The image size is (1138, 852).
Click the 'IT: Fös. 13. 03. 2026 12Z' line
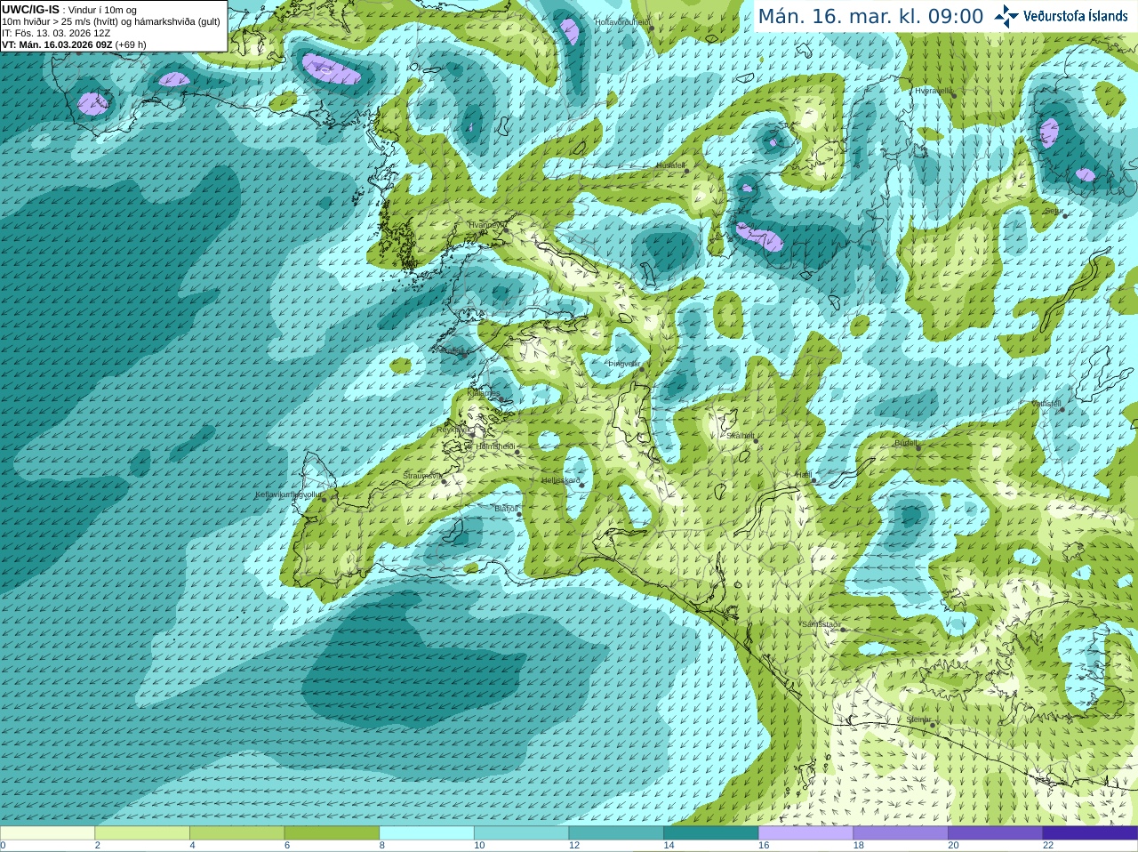point(56,33)
